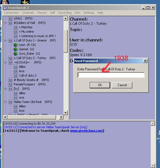Collapse the z.Call Of Duty 2 - Greece node
This screenshot has height=168, width=160.
point(5,41)
